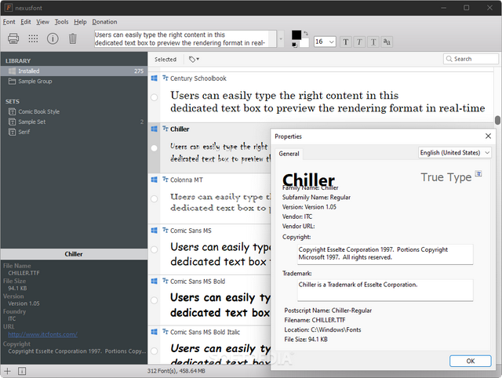Open the character map grid icon
Screen dimensions: 502x378
pyautogui.click(x=33, y=38)
